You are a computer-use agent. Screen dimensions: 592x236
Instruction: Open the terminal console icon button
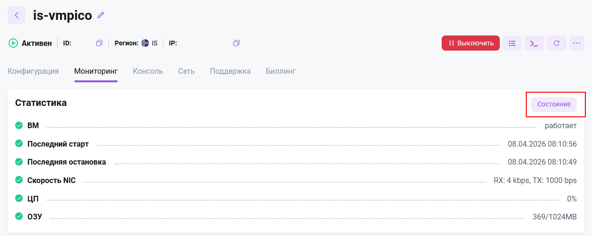[534, 43]
